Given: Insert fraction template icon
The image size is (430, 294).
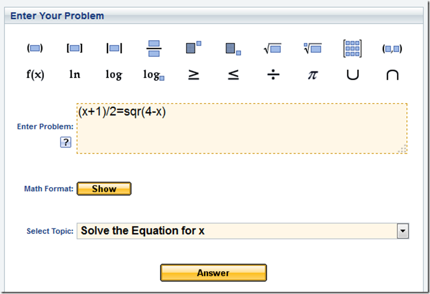Looking at the screenshot, I should pos(154,48).
